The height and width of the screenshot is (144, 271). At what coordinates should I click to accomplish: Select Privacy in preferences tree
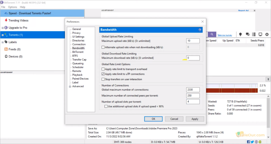[x=76, y=33]
